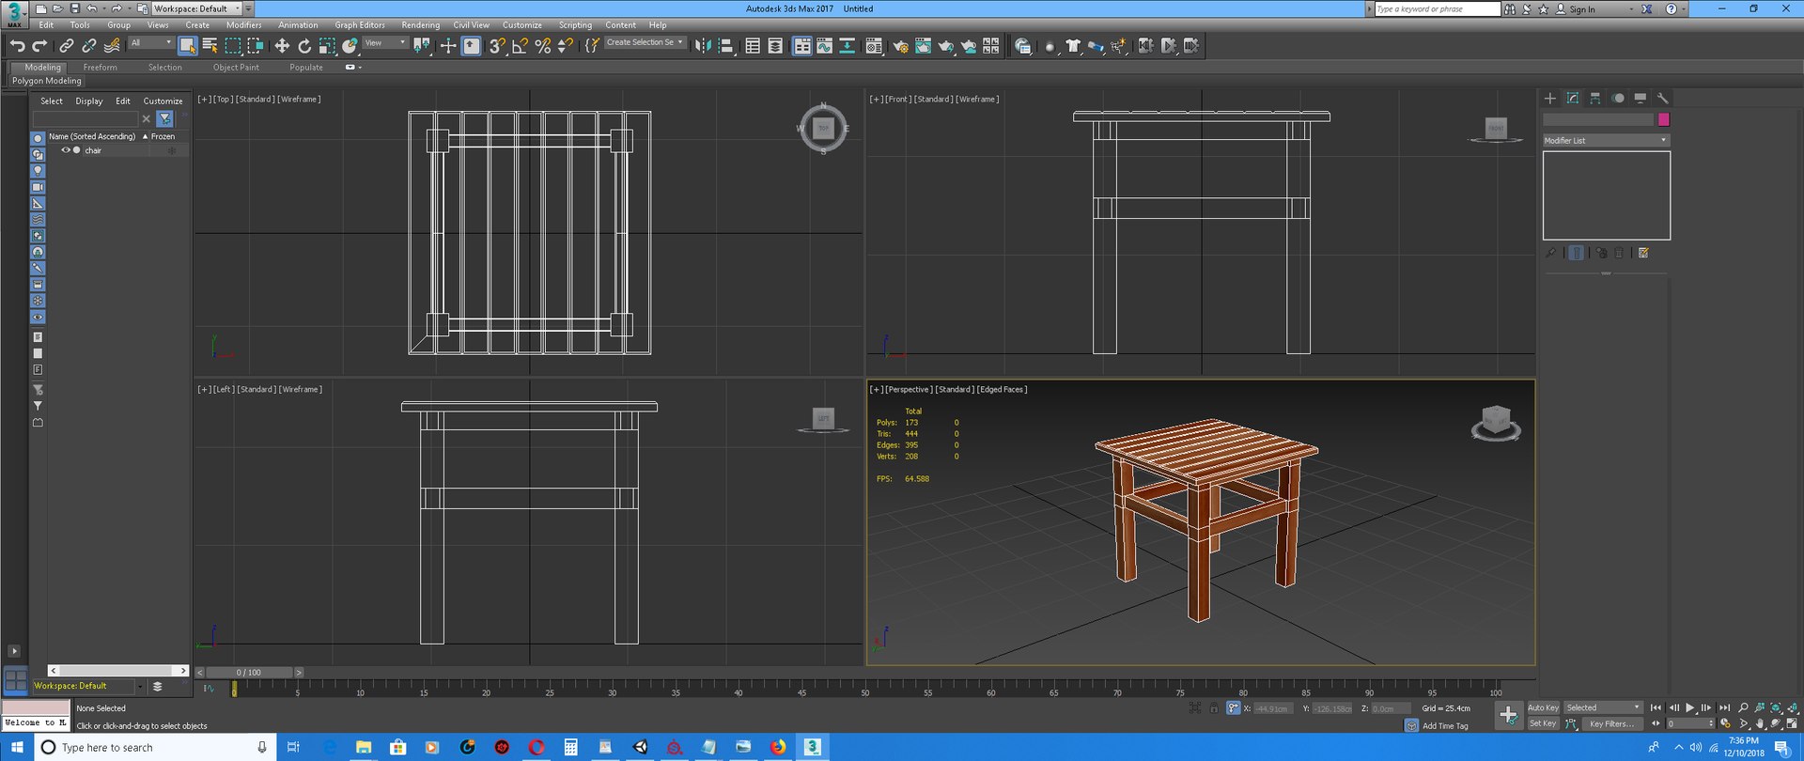Open the Modifiers menu
This screenshot has height=761, width=1804.
(243, 25)
